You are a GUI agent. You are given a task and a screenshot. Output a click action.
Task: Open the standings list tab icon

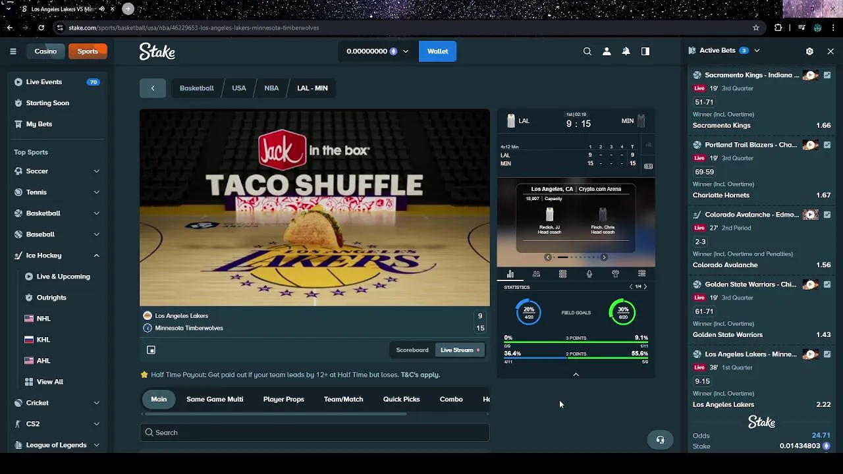(641, 274)
